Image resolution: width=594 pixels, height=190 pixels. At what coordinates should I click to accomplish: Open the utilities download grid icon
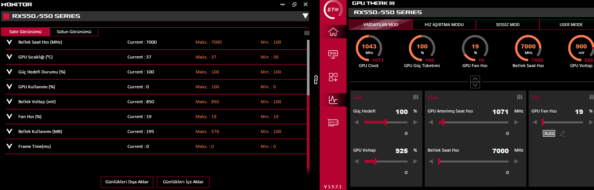(333, 77)
